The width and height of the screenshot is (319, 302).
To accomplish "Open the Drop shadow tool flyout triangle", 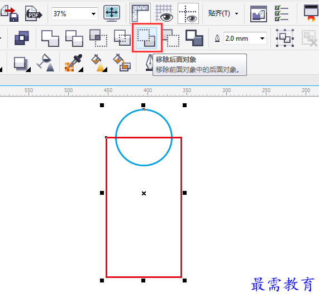I will click(x=28, y=70).
